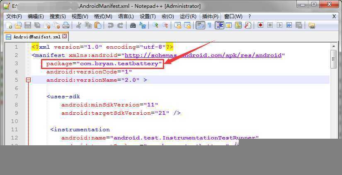Toggle word wrap in toolbar
The image size is (342, 175).
[x=200, y=26]
